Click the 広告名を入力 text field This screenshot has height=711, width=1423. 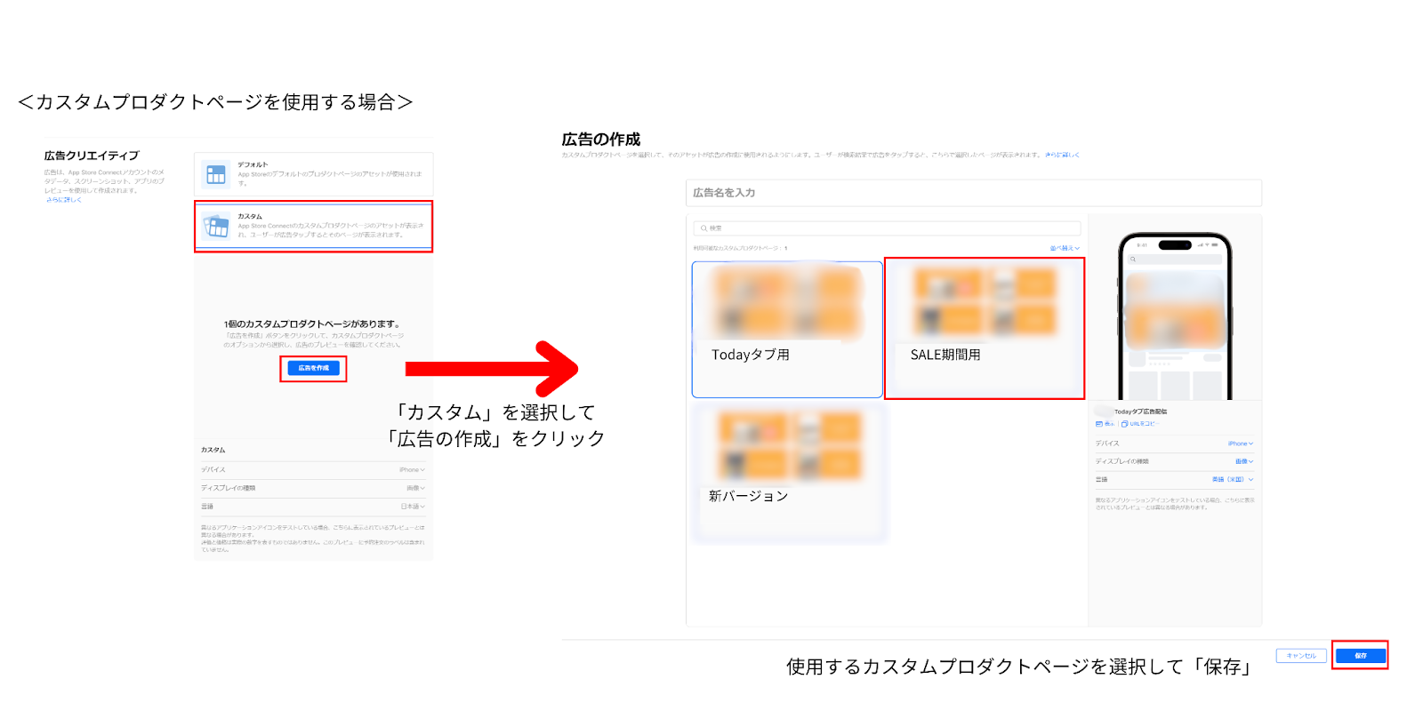coord(973,193)
